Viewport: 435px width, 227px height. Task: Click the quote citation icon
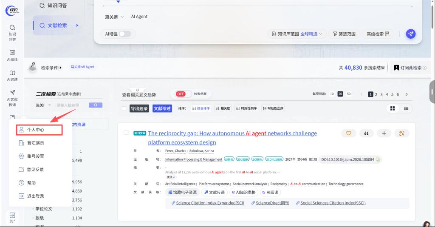366,133
